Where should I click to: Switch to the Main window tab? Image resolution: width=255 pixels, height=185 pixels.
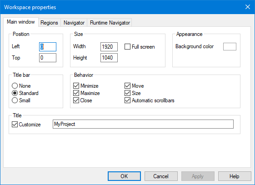(x=21, y=22)
